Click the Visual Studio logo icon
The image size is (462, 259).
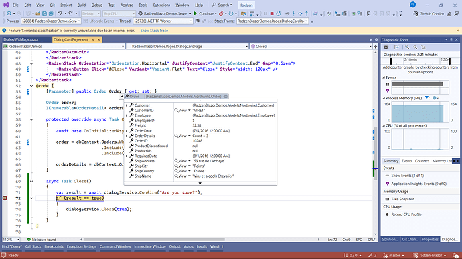coord(6,5)
